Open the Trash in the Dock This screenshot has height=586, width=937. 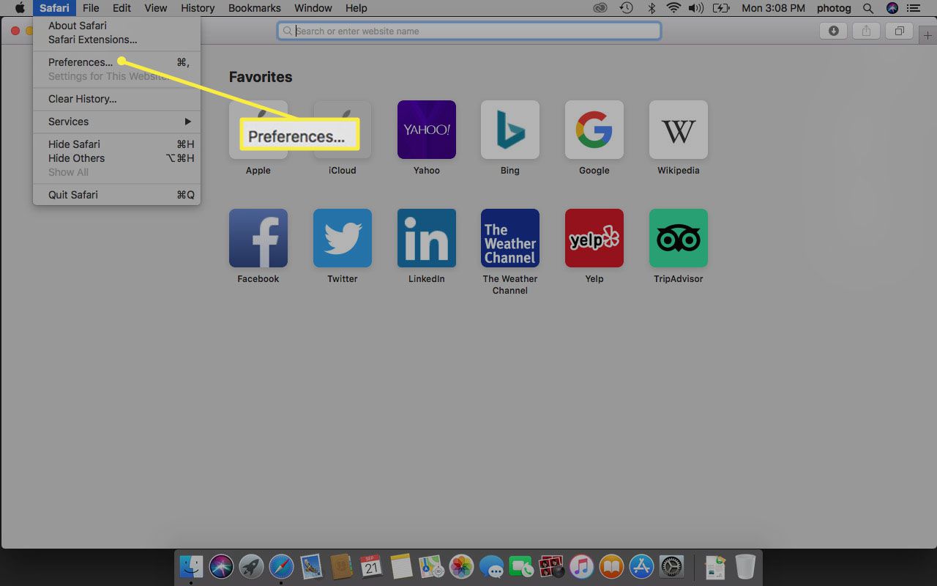(745, 566)
